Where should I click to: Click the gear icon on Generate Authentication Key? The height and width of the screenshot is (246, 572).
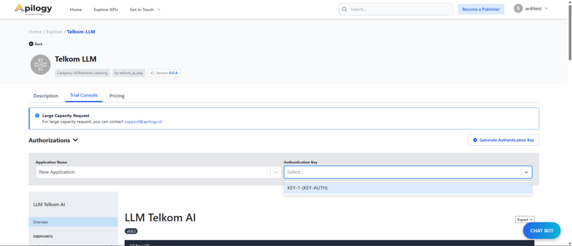tap(475, 140)
